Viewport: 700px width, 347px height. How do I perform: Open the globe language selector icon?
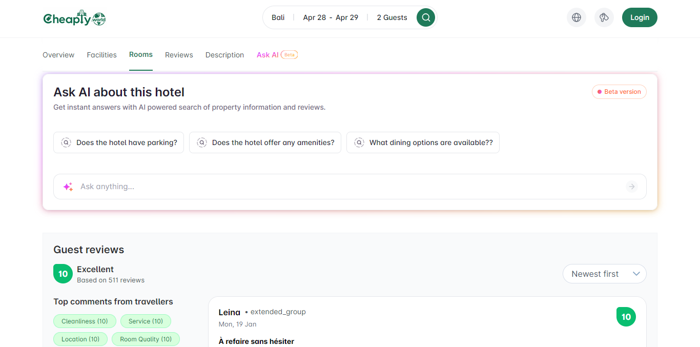pos(577,17)
